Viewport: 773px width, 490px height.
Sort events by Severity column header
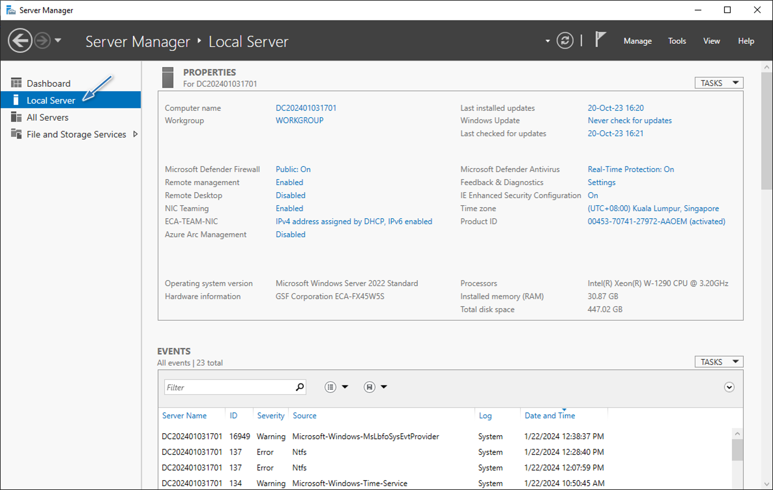coord(271,416)
